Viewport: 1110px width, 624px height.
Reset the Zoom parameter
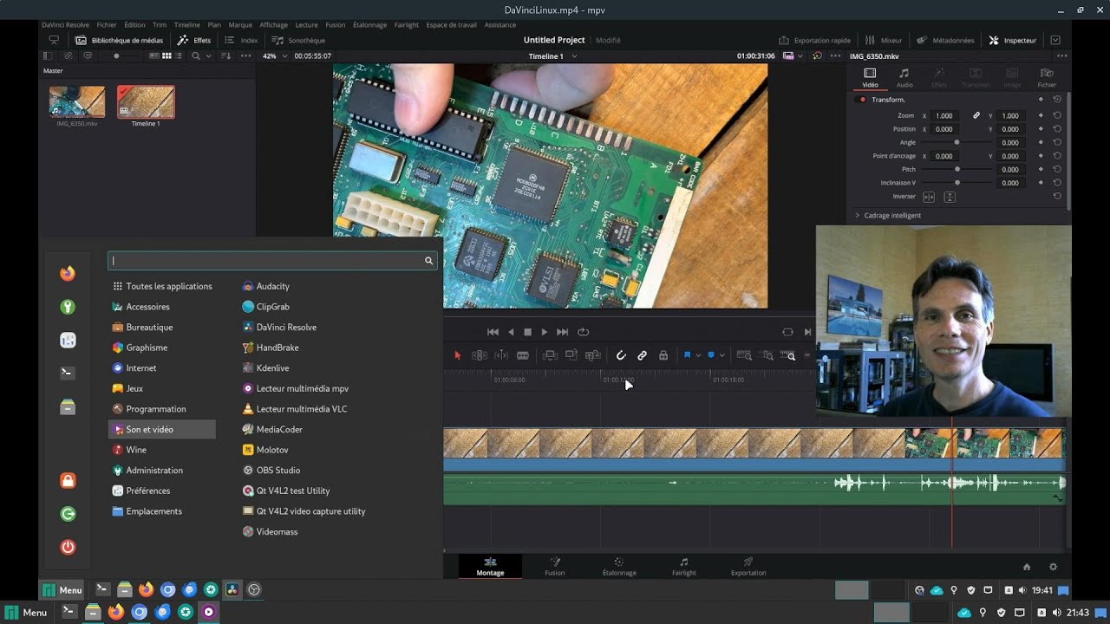point(1057,115)
